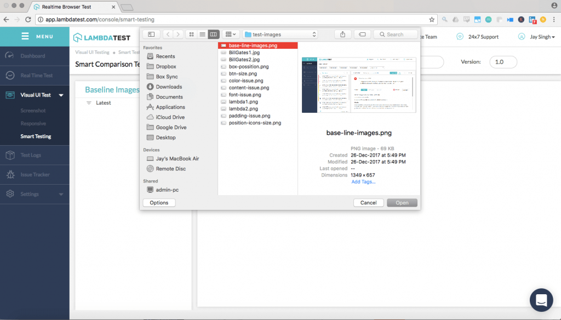Click the Intercom chat bubble button
561x320 pixels.
[541, 300]
